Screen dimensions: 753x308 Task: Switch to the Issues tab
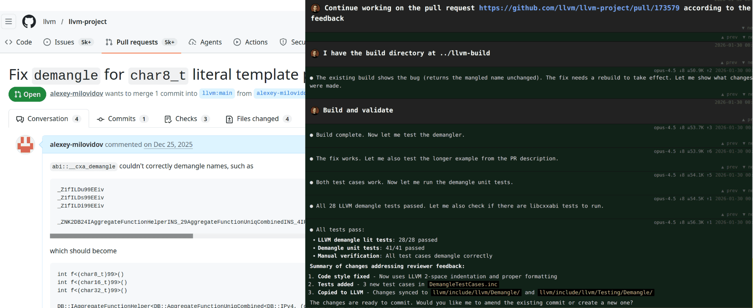pyautogui.click(x=68, y=42)
